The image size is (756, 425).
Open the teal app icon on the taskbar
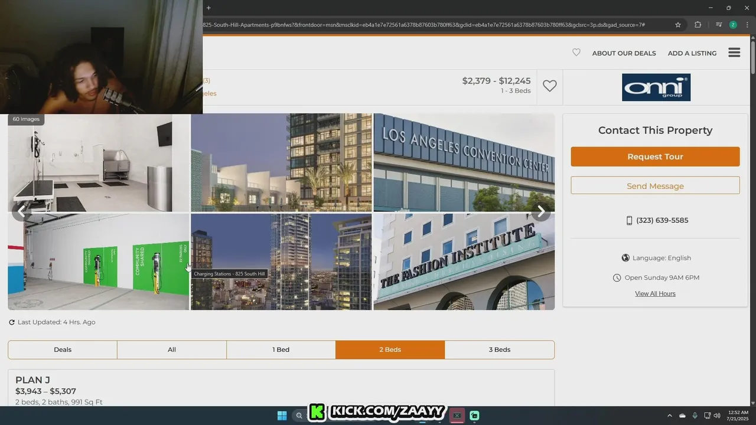(474, 416)
